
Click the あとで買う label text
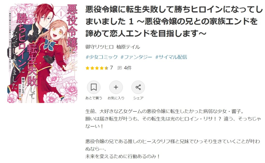tap(94, 98)
